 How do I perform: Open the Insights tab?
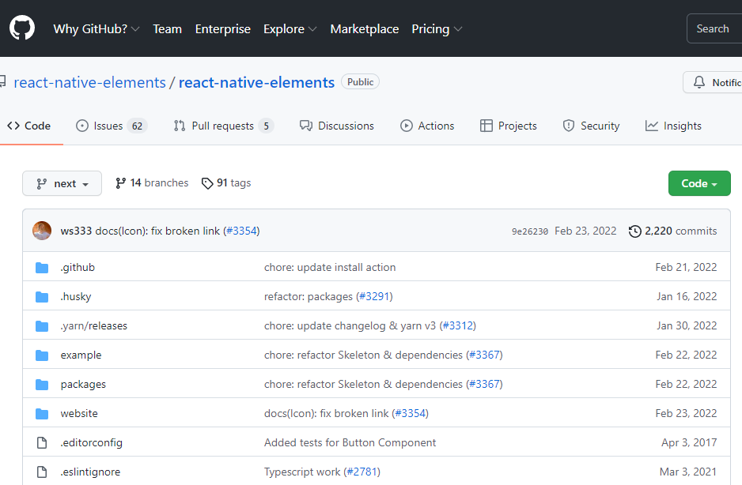[x=673, y=126]
